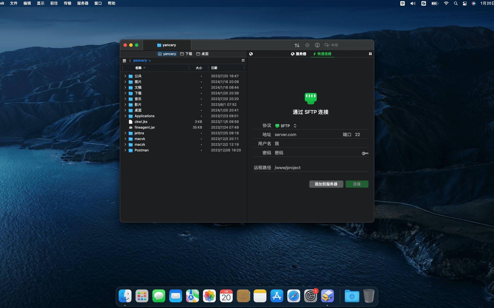This screenshot has width=494, height=308.
Task: Go to yancary home in path bar
Action: [167, 54]
